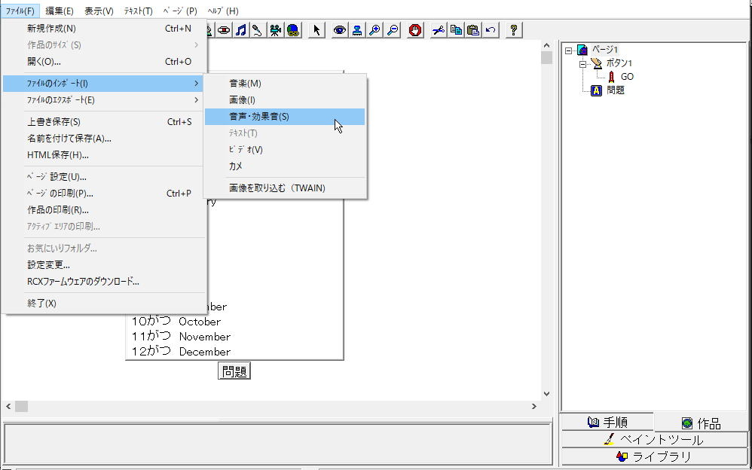Select 新規作成(N) in File menu
Screen dimensions: 752x470
105,29
